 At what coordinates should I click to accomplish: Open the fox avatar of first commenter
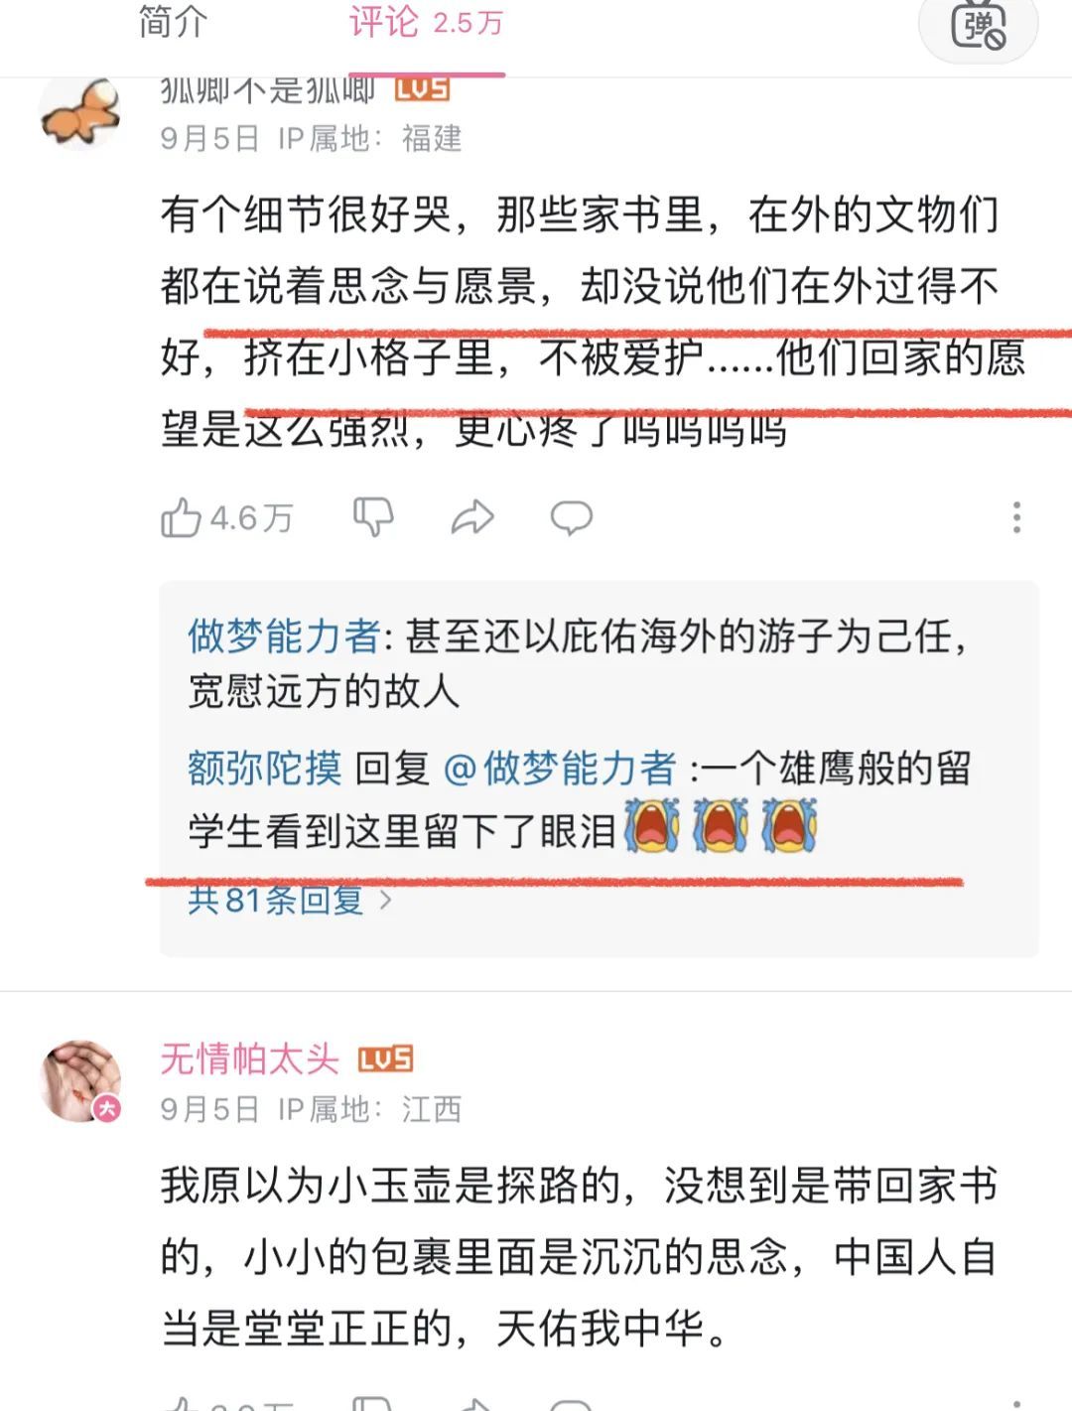click(79, 113)
